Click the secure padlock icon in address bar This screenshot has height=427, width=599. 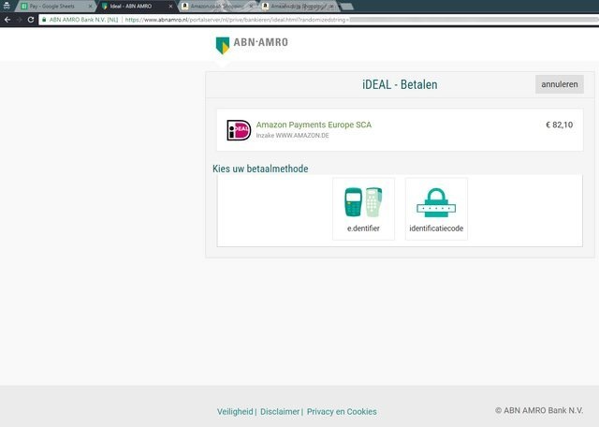pos(44,20)
